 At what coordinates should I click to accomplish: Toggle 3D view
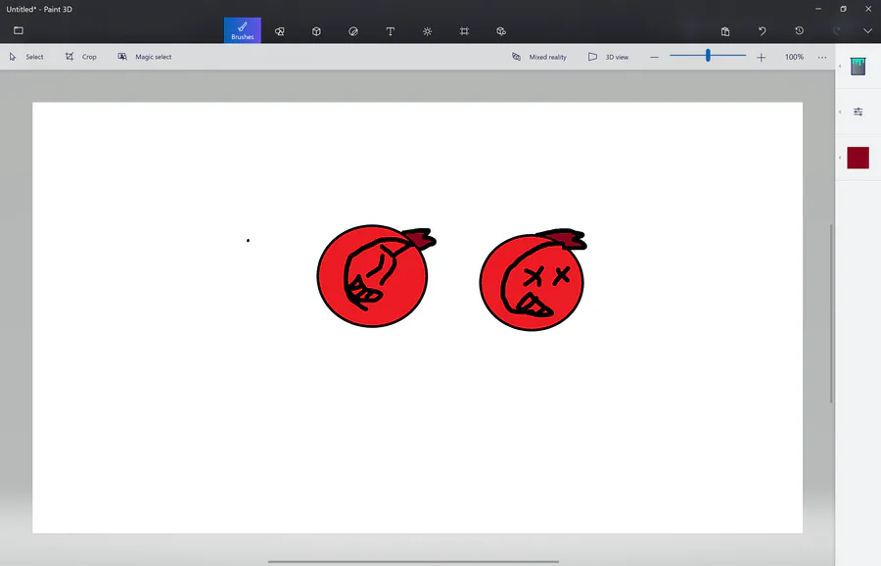click(x=608, y=57)
